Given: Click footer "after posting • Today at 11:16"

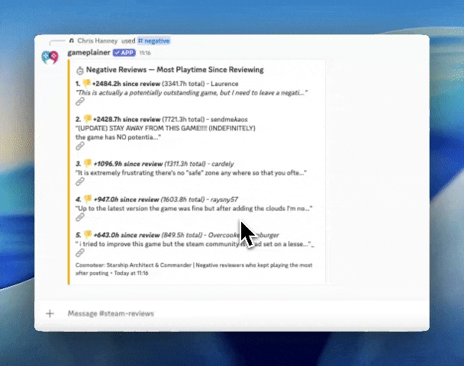Looking at the screenshot, I should click(x=112, y=273).
